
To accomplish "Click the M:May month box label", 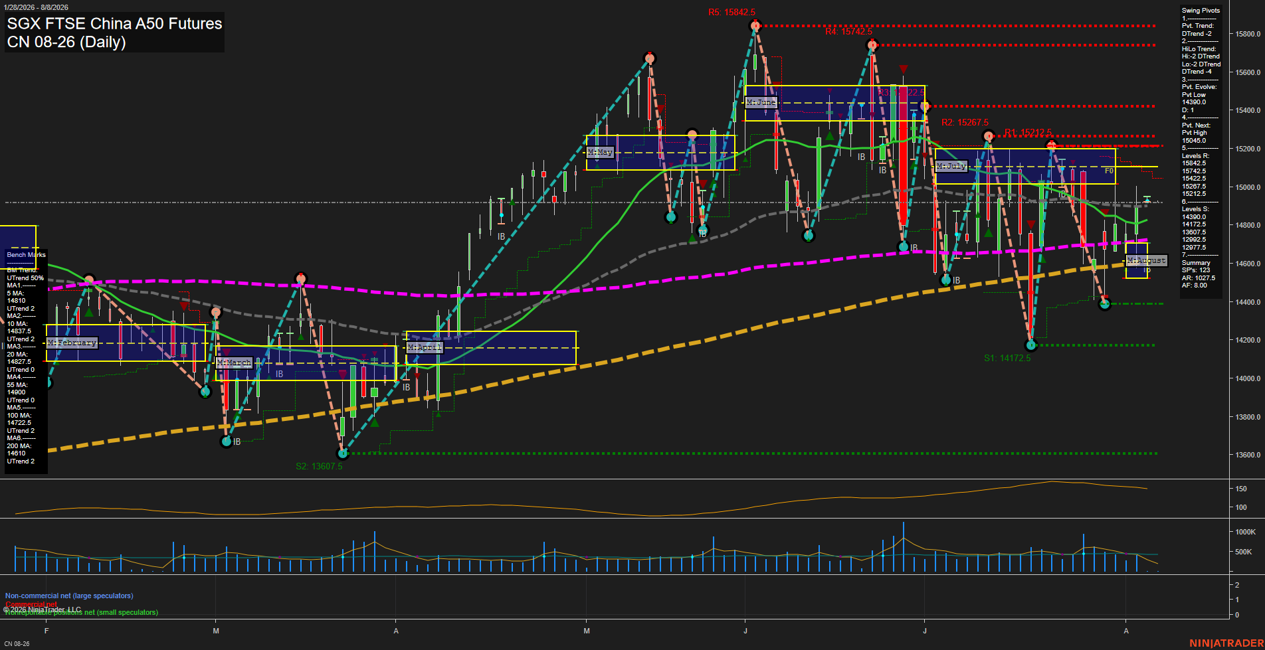I will click(x=600, y=152).
